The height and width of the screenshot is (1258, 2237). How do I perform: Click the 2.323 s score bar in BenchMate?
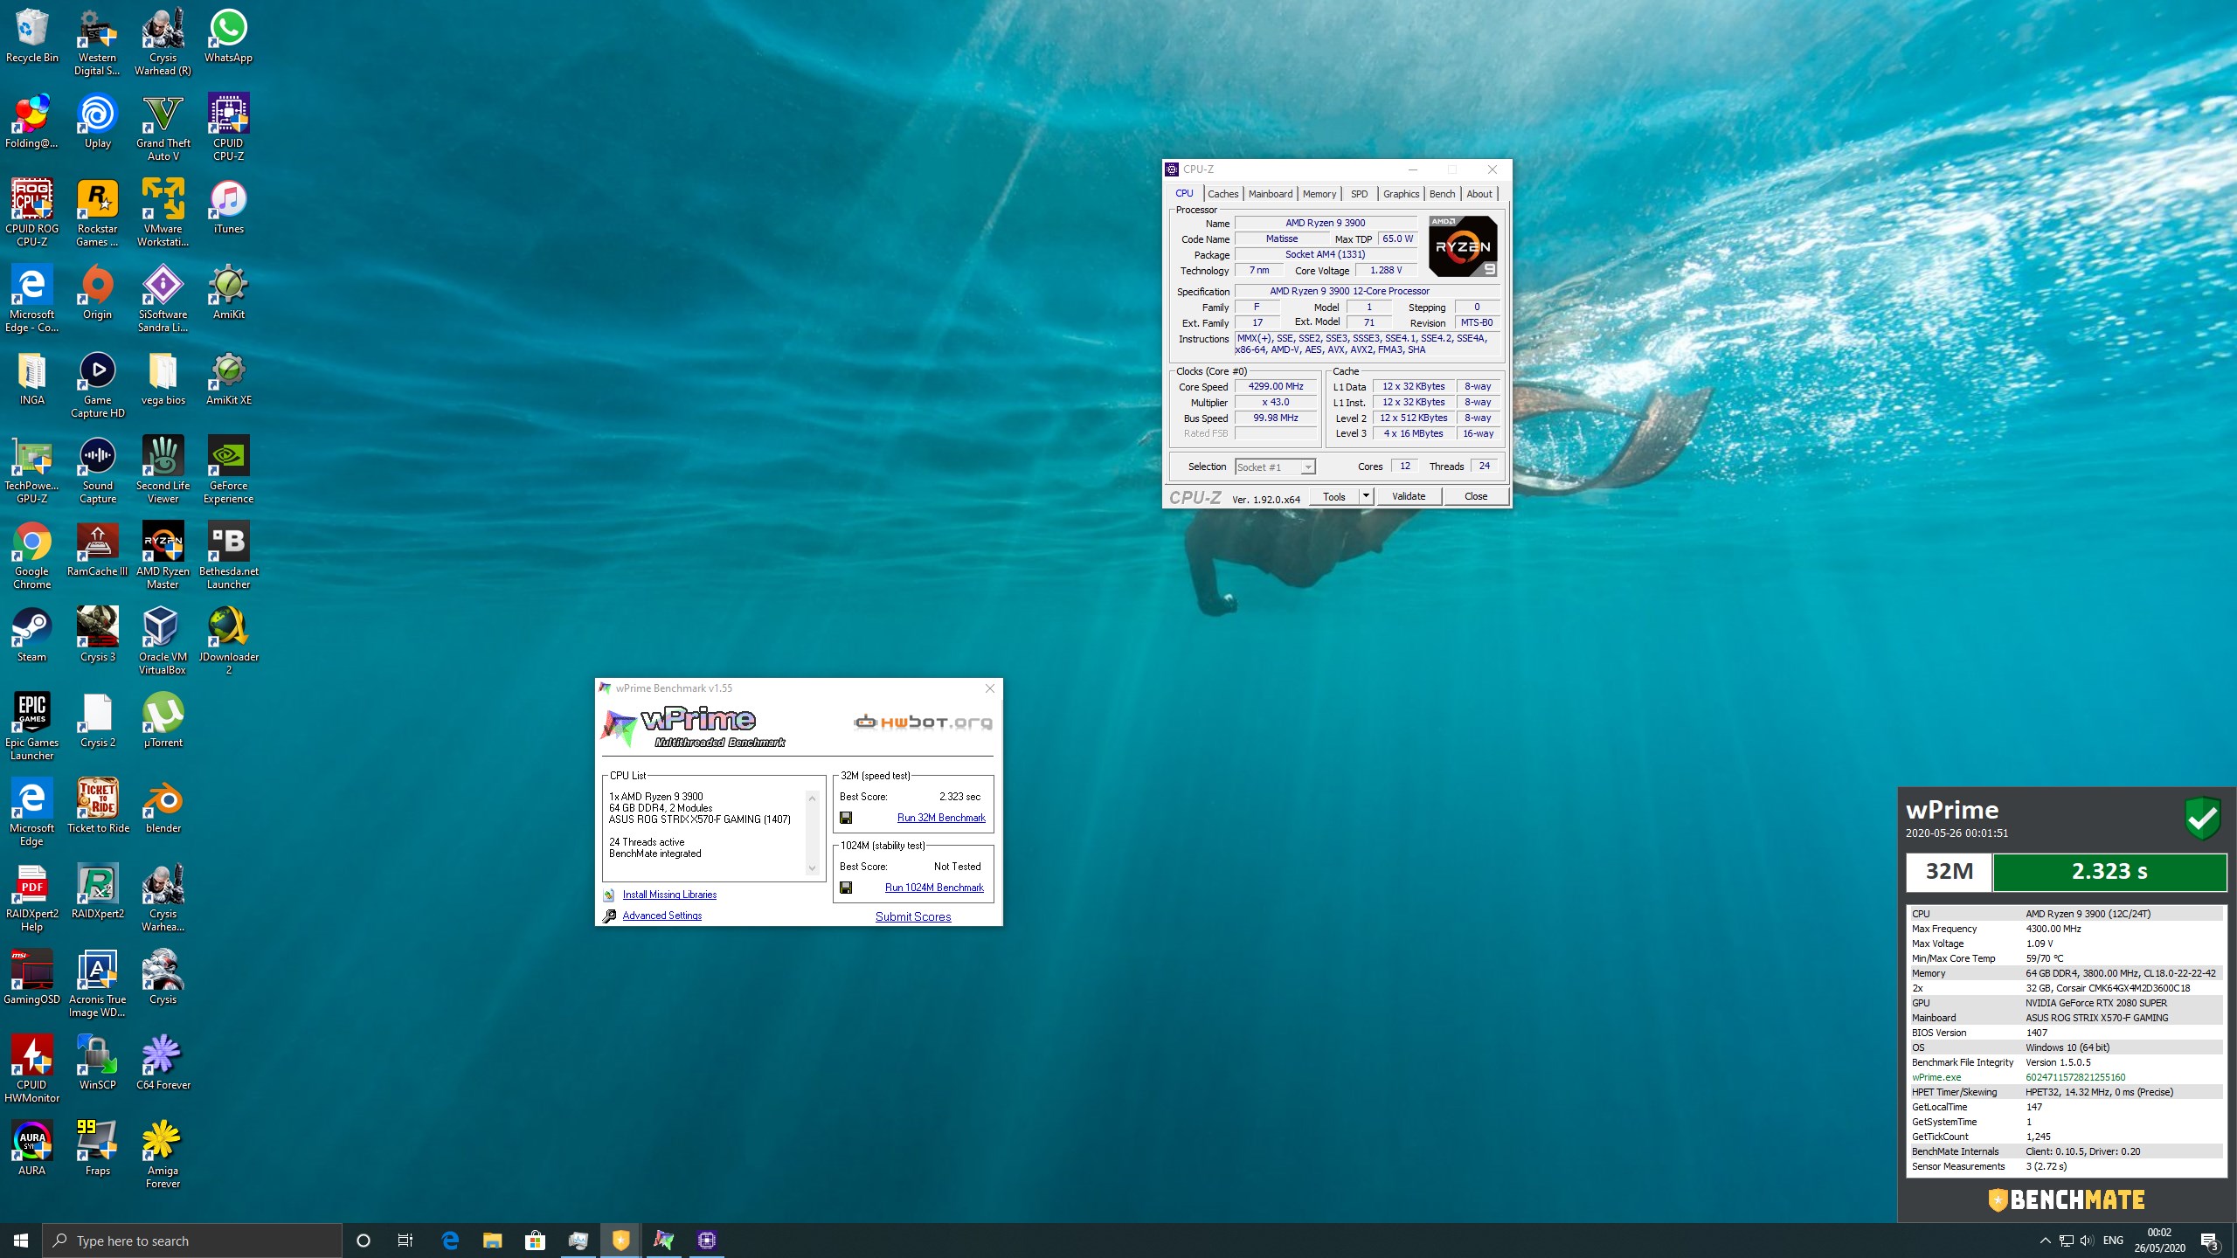[x=2109, y=872]
